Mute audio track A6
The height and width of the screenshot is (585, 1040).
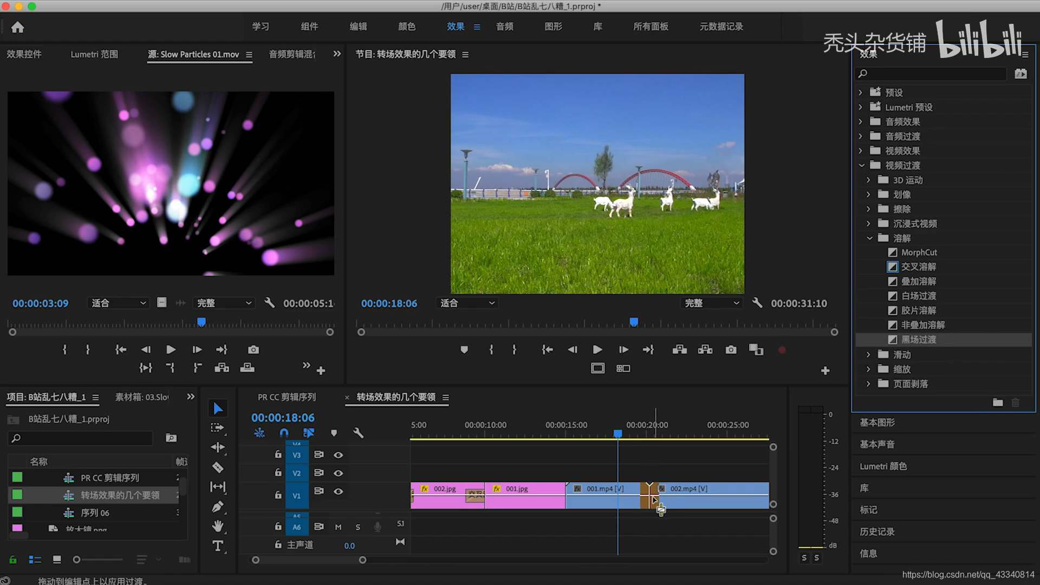[338, 527]
